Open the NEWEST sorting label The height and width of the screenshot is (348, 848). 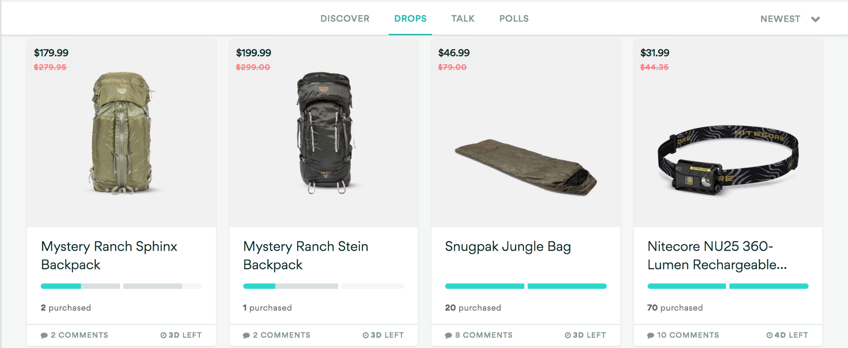click(780, 19)
